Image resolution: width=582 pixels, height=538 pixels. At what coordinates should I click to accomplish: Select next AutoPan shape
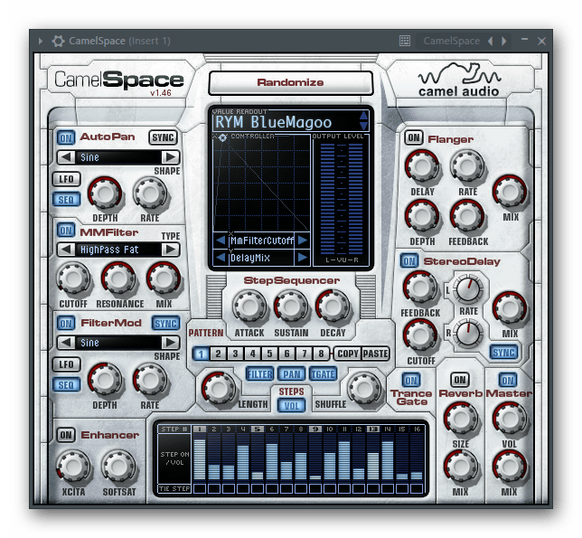(x=171, y=157)
